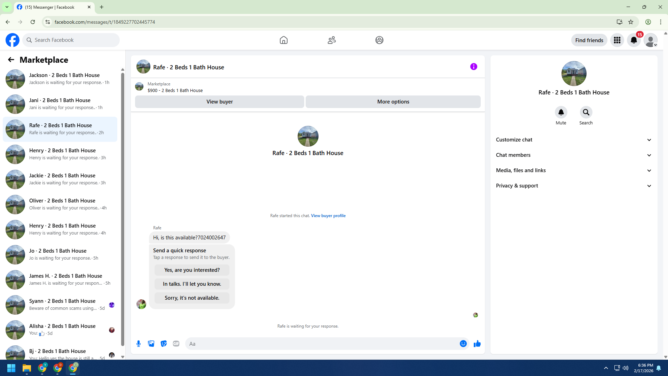Click the Search Facebook field
The width and height of the screenshot is (668, 376).
coord(71,40)
